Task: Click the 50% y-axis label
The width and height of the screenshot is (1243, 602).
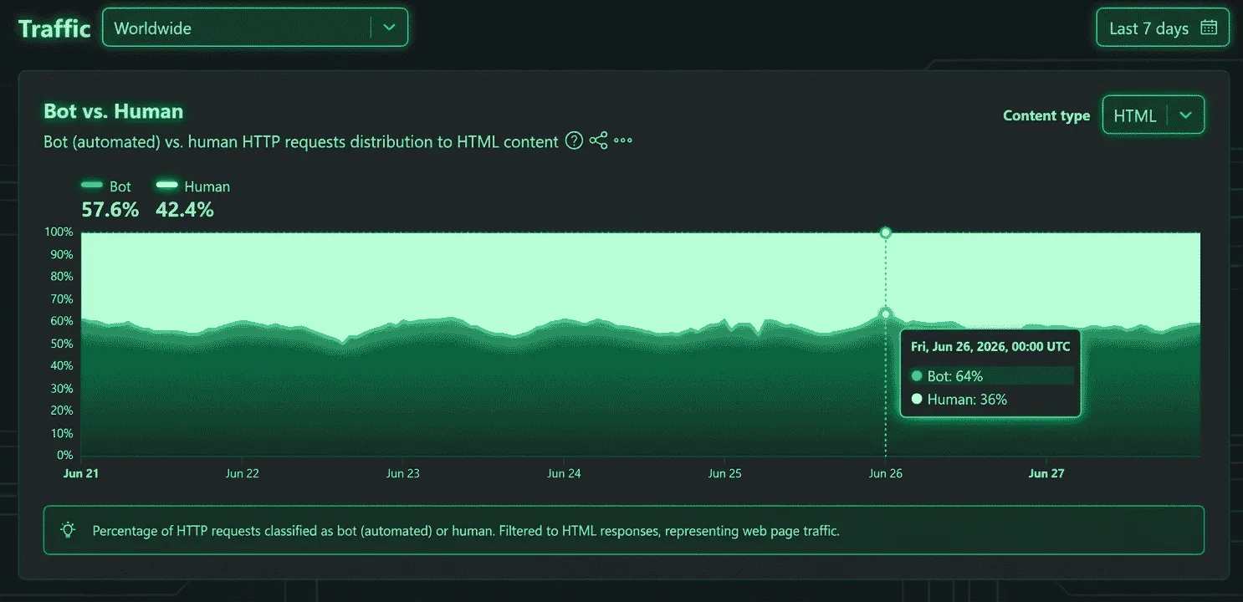Action: [61, 344]
